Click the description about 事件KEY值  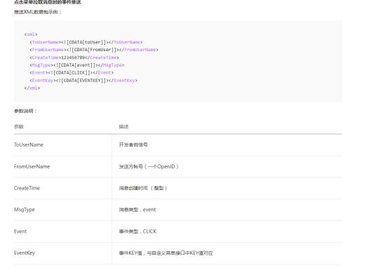coord(166,253)
